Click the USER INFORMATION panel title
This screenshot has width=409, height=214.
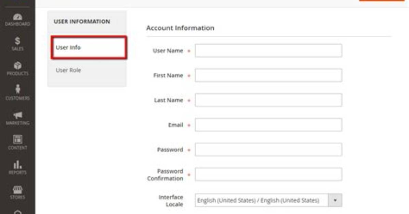tap(82, 21)
